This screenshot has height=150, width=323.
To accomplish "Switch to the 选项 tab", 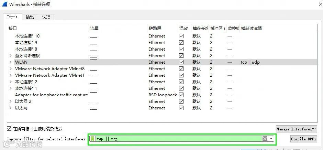I will click(x=46, y=17).
